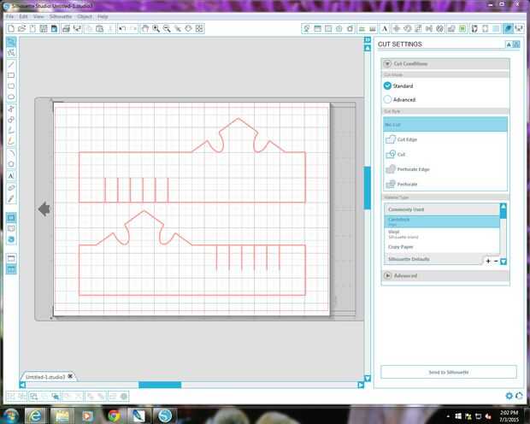Select Copy Paper material type

(x=442, y=247)
